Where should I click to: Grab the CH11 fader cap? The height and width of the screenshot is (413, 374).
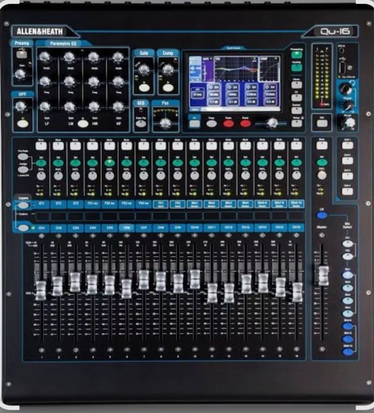point(212,293)
